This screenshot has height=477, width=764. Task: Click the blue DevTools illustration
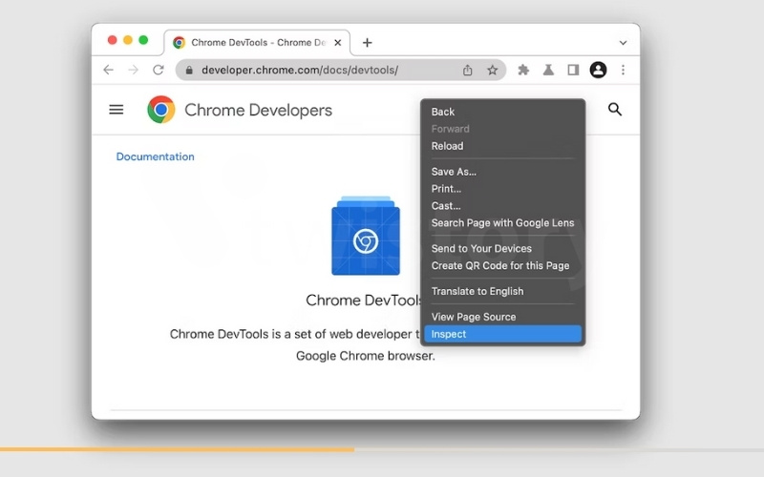point(366,236)
